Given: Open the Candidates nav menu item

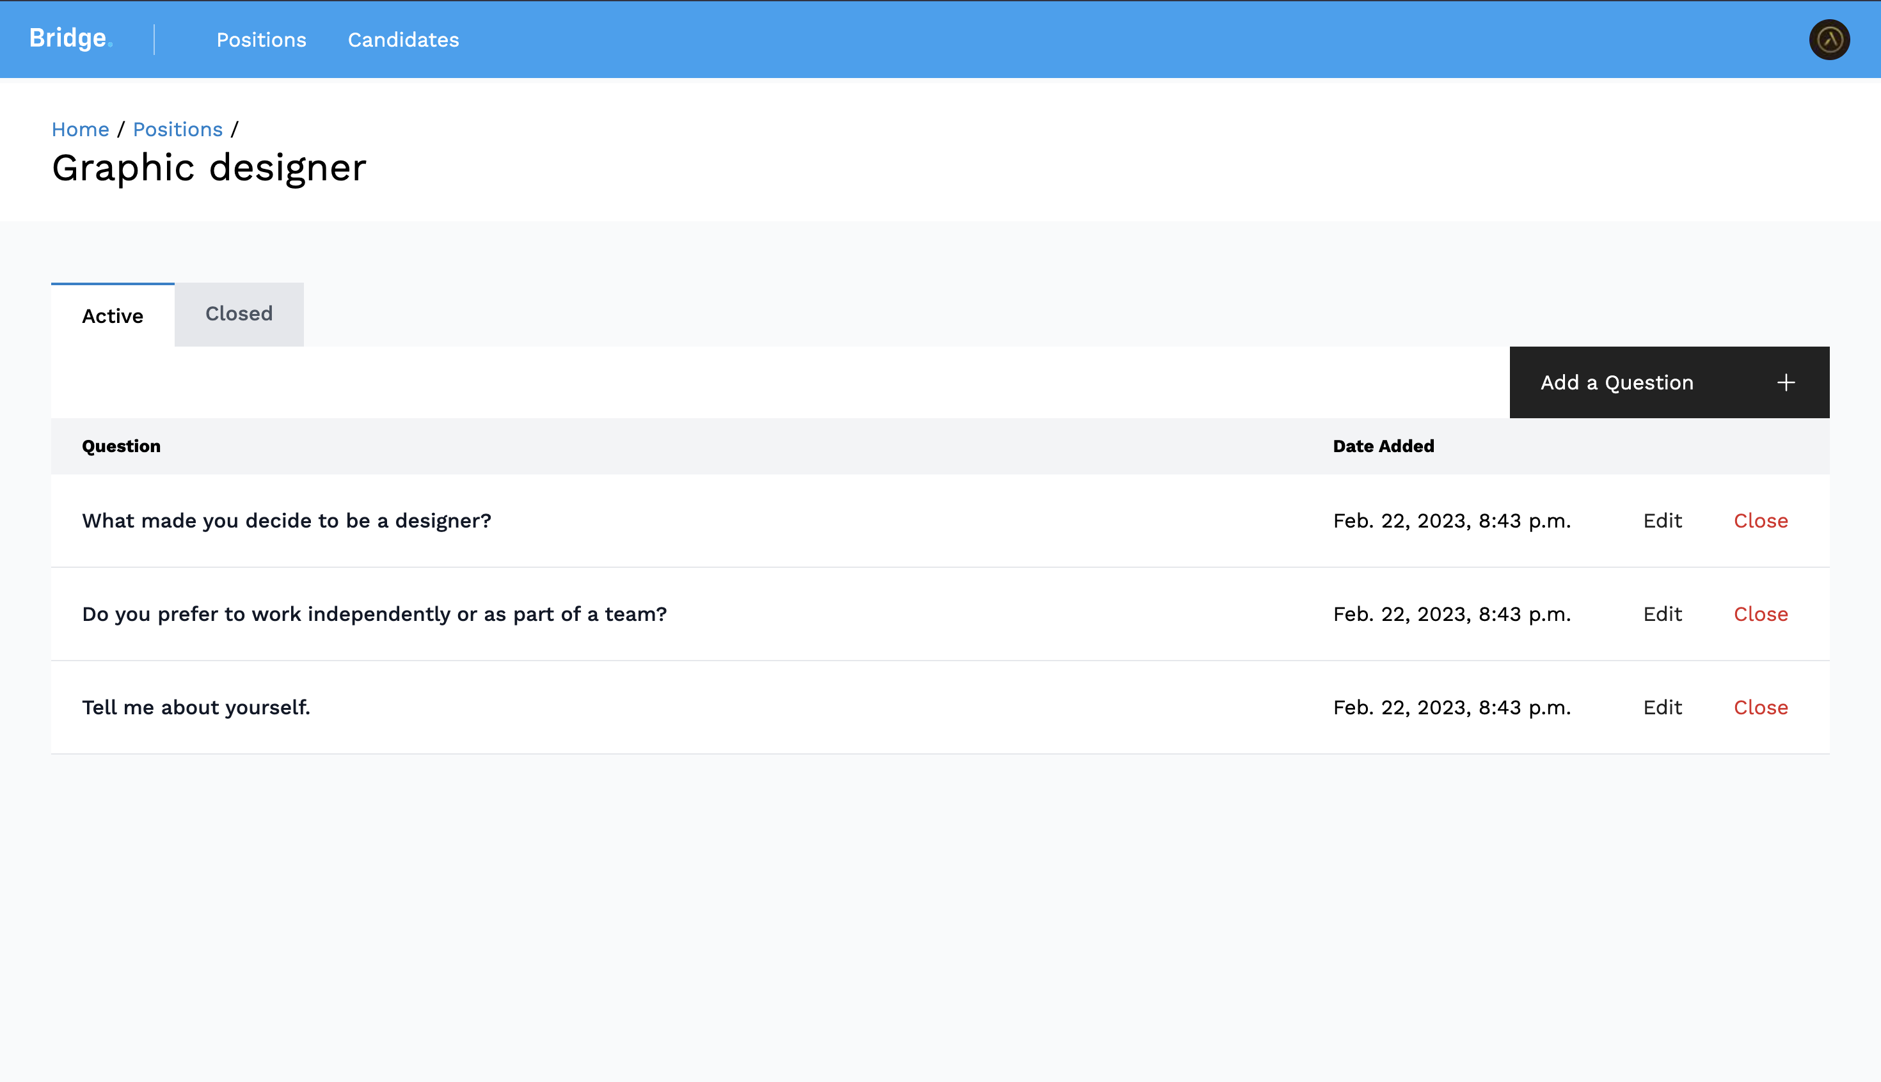Looking at the screenshot, I should pos(403,40).
